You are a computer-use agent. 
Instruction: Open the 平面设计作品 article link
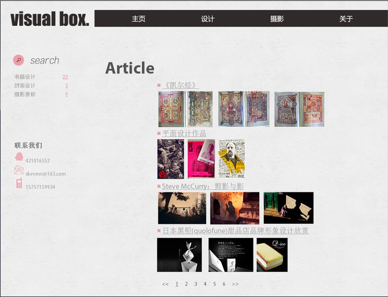184,134
